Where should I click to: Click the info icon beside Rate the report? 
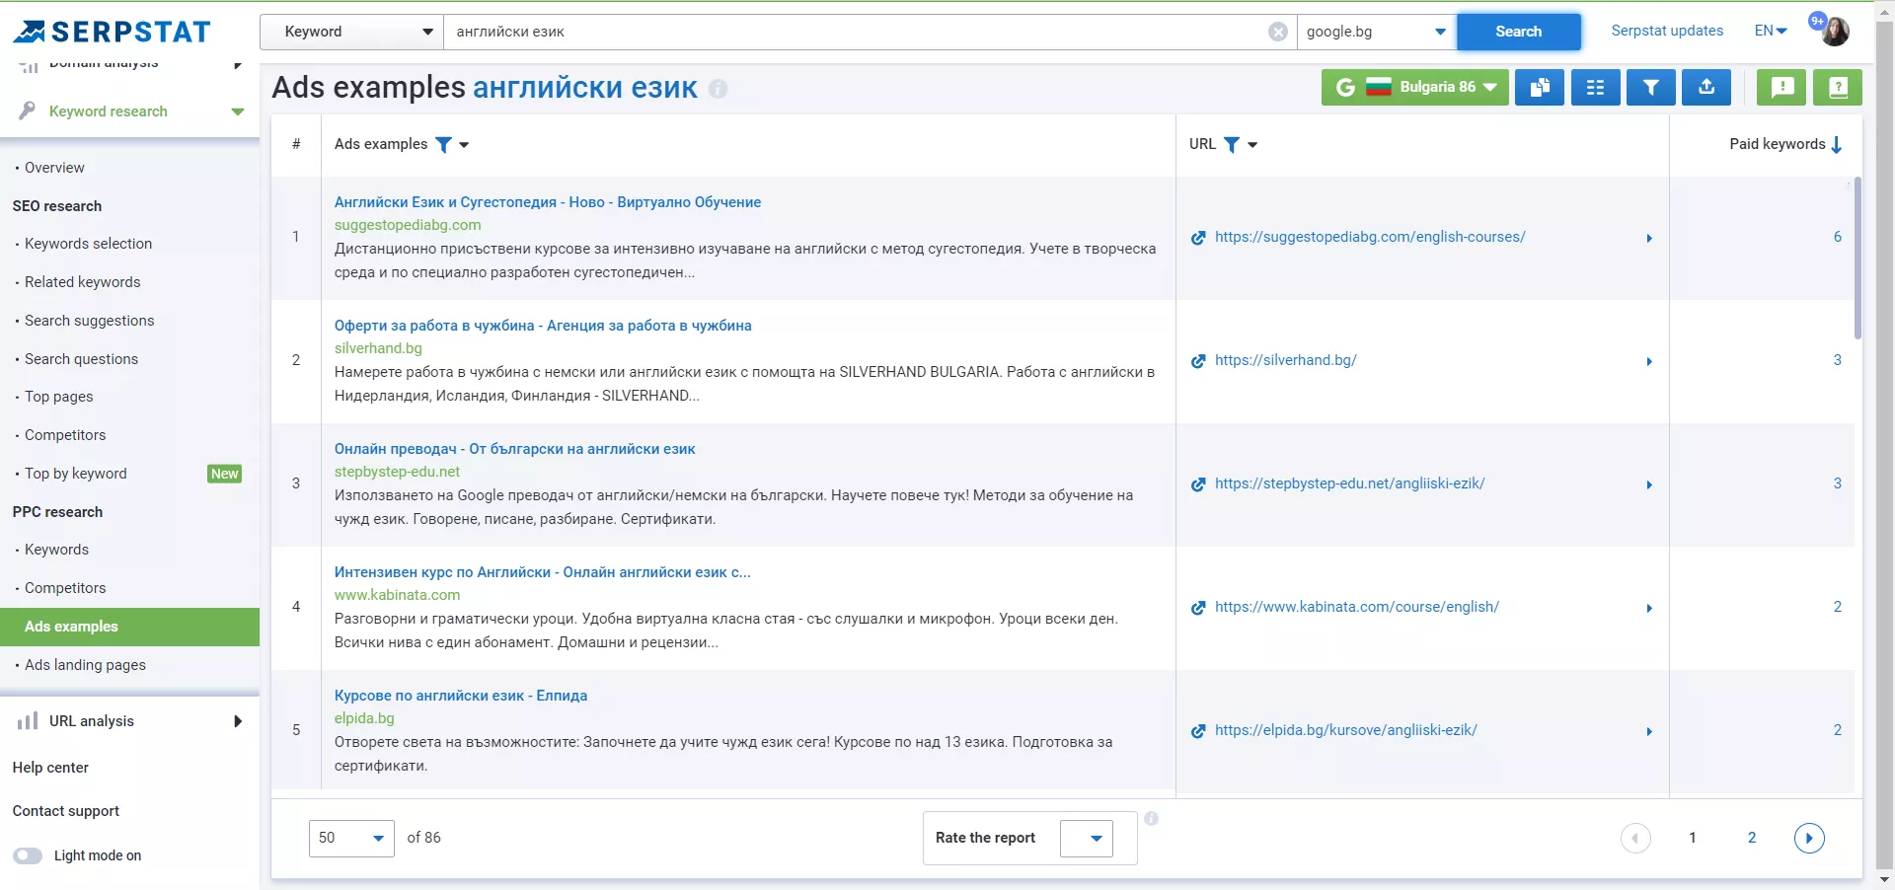[x=1151, y=819]
